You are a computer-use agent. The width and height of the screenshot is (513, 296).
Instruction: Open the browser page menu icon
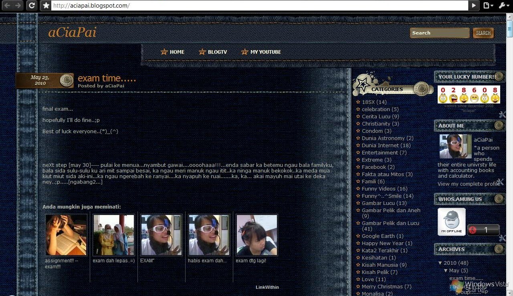tap(488, 6)
